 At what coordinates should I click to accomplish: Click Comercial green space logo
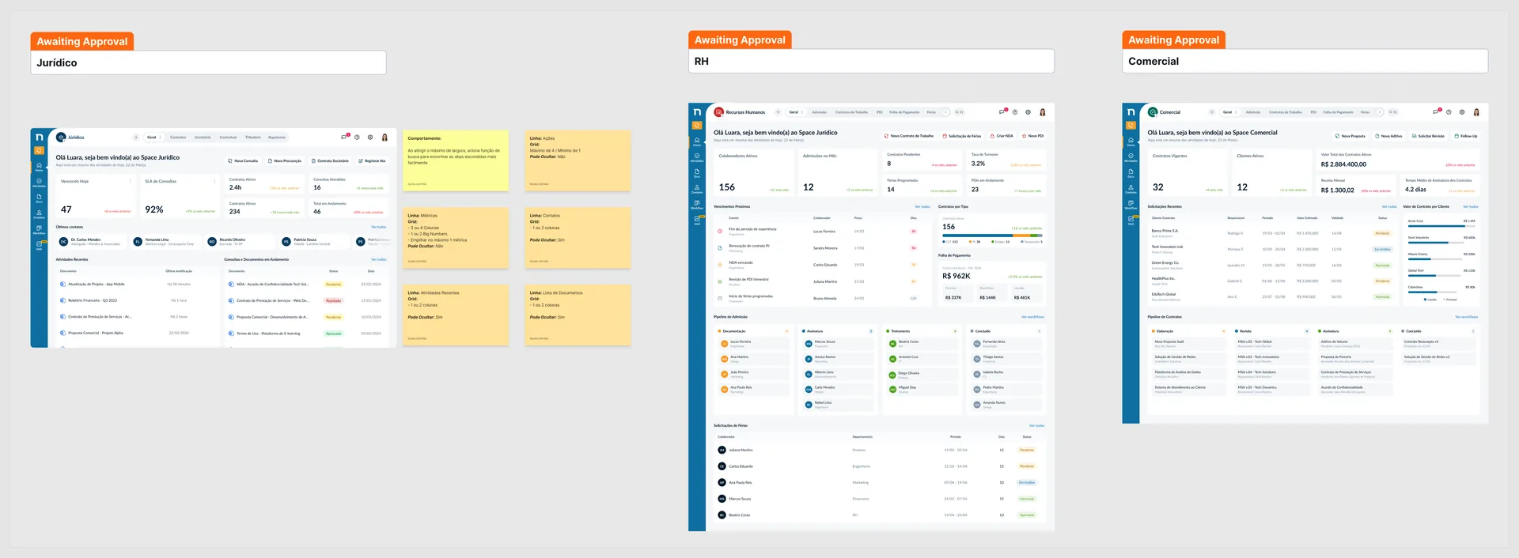tap(1153, 112)
